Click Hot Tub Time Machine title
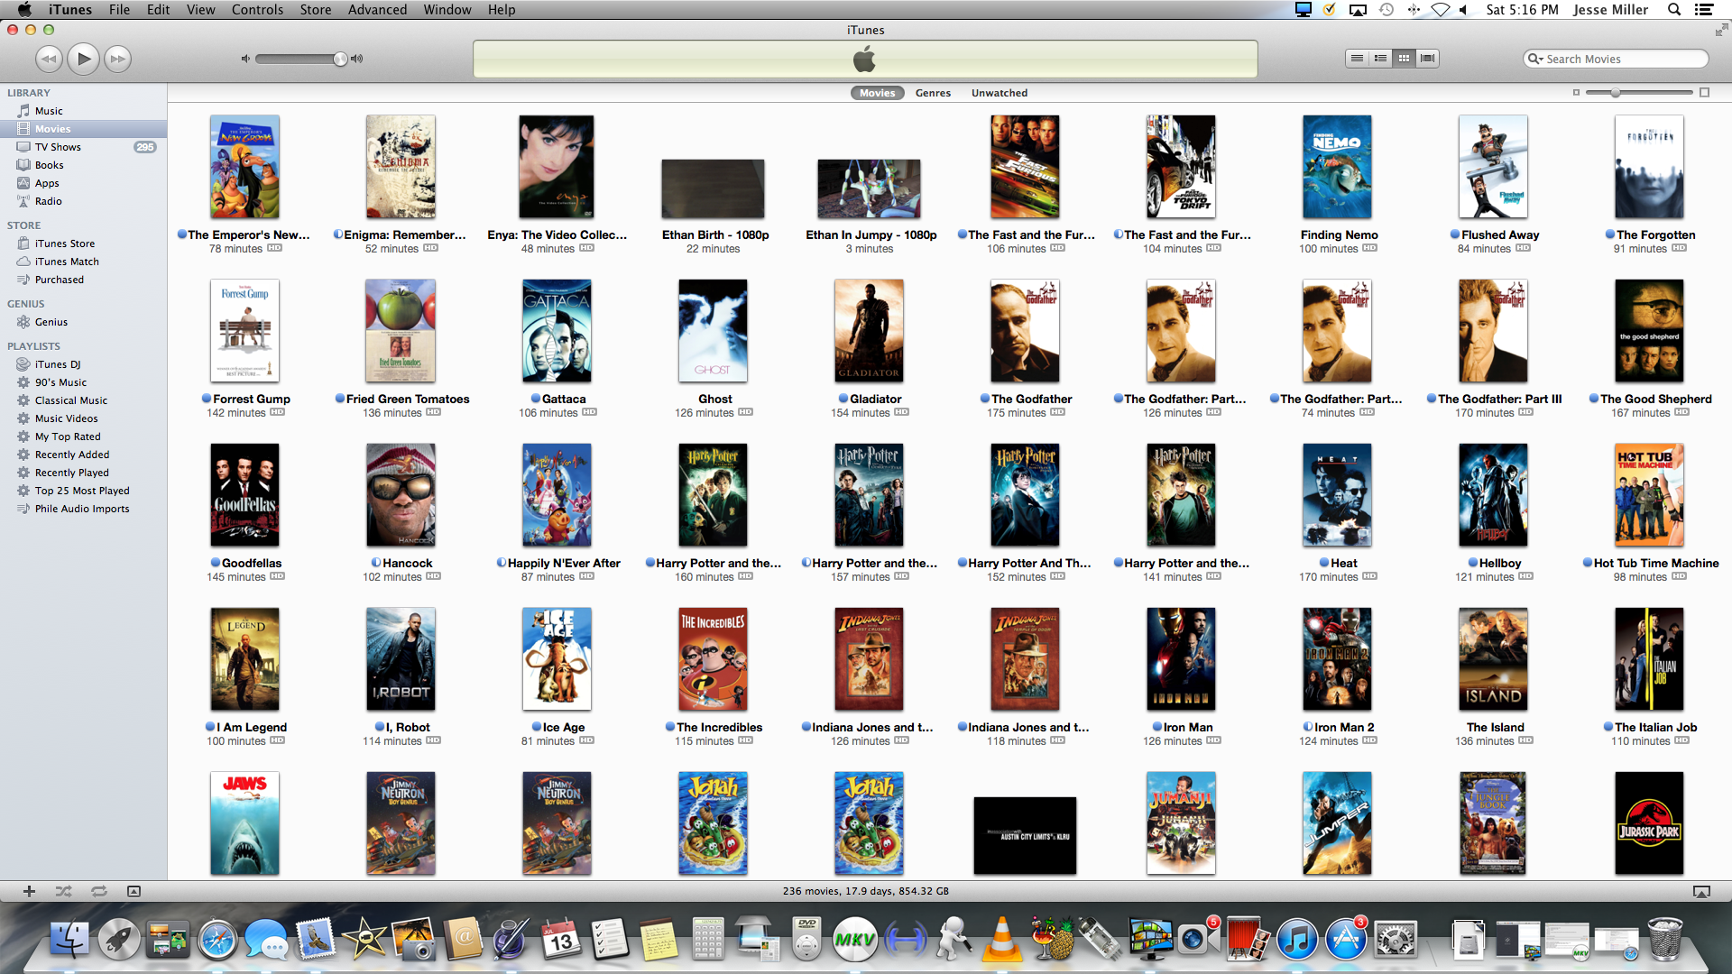 pyautogui.click(x=1656, y=564)
